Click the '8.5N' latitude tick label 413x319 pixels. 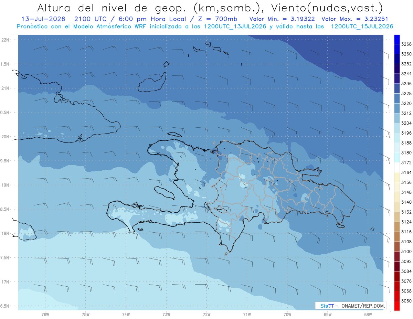click(x=5, y=209)
